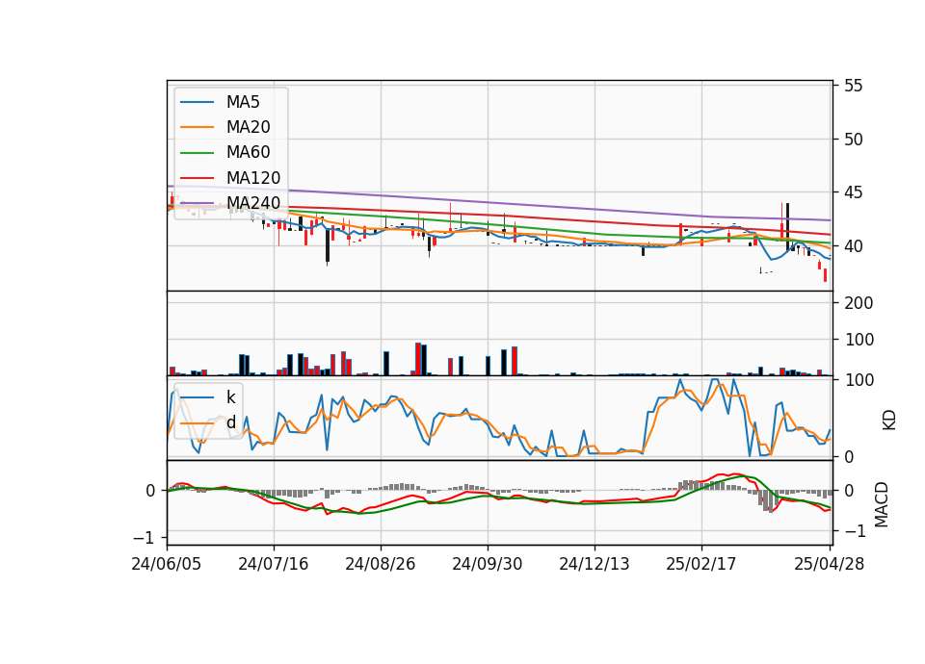Click the MACD axis title

point(882,504)
